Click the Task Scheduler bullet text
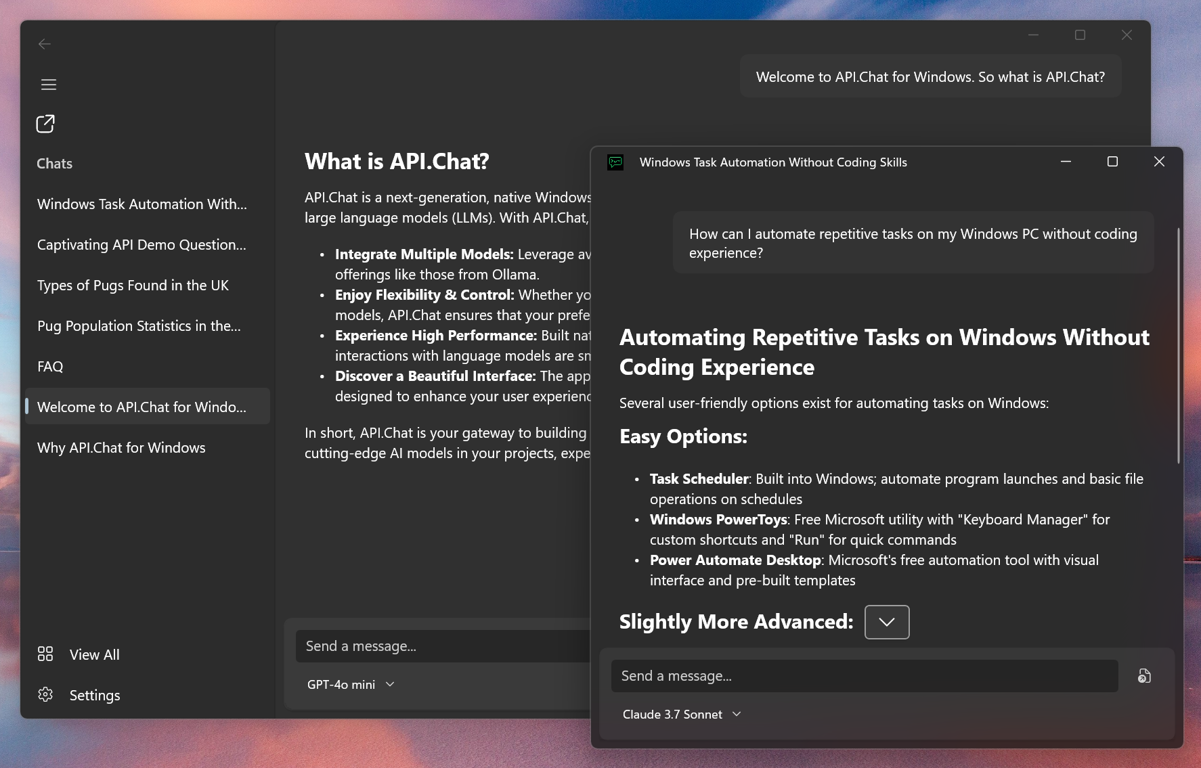Image resolution: width=1201 pixels, height=768 pixels. (896, 489)
